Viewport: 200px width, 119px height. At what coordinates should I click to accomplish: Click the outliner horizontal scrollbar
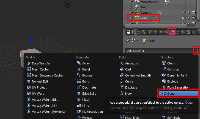(x=156, y=25)
